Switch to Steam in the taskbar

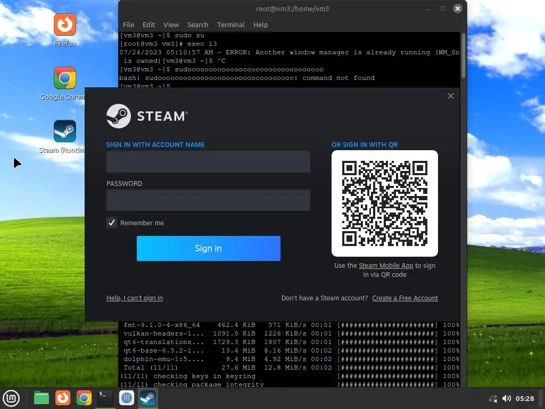pyautogui.click(x=148, y=398)
